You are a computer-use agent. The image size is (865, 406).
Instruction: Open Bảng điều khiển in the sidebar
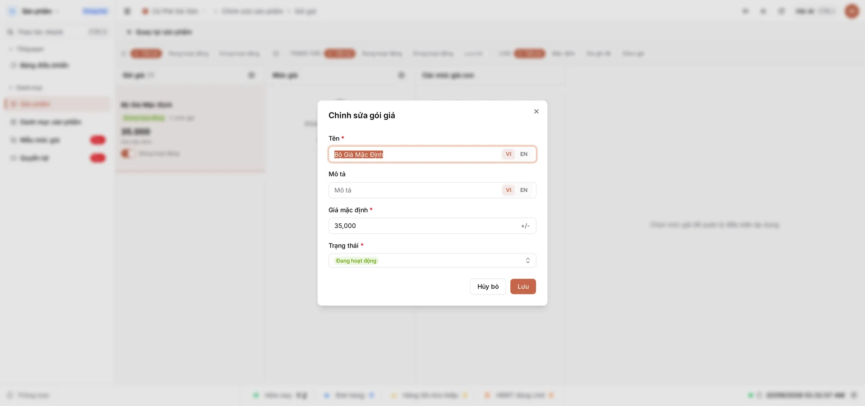click(x=44, y=65)
